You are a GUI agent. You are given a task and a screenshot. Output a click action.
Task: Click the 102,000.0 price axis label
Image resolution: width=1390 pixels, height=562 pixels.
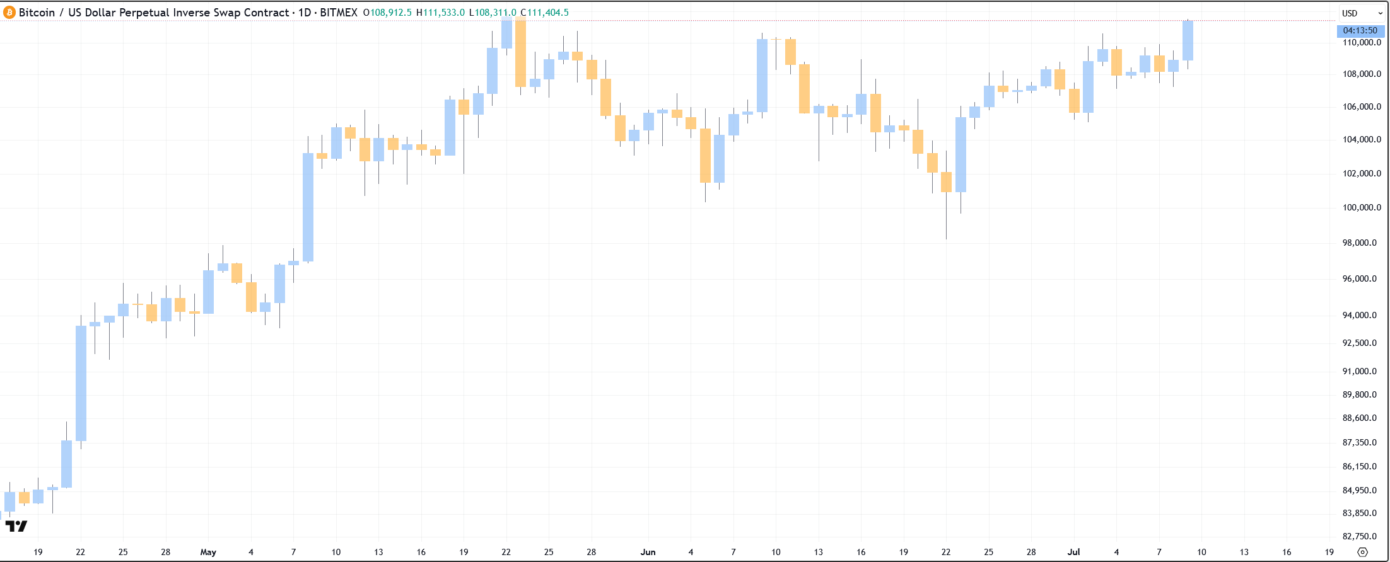coord(1362,173)
